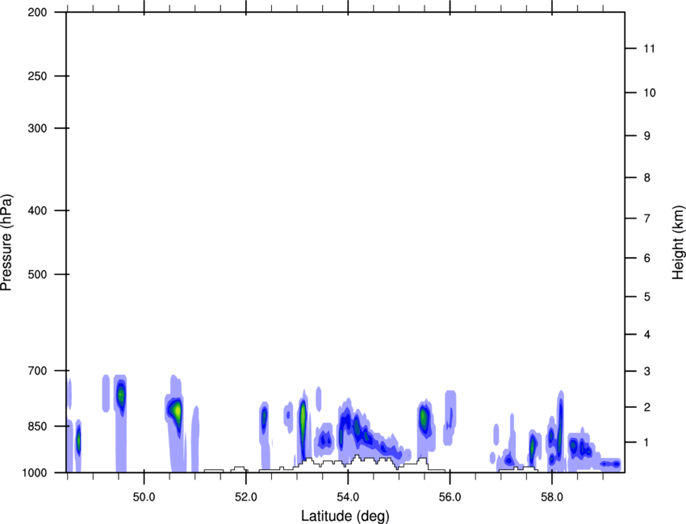The height and width of the screenshot is (524, 686).
Task: Click the 54.0 latitude tick label
Action: (348, 497)
